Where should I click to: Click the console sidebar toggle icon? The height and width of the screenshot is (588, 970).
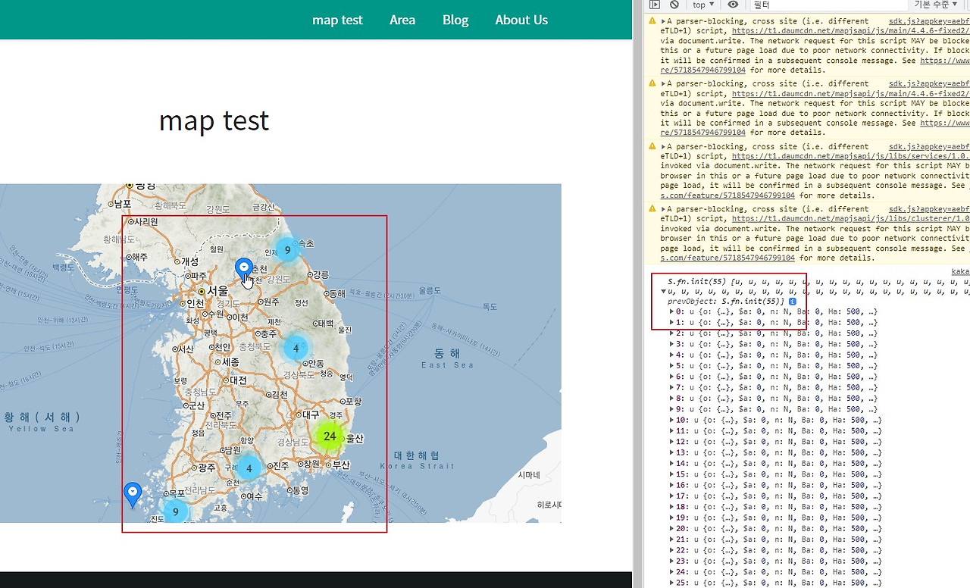point(655,5)
